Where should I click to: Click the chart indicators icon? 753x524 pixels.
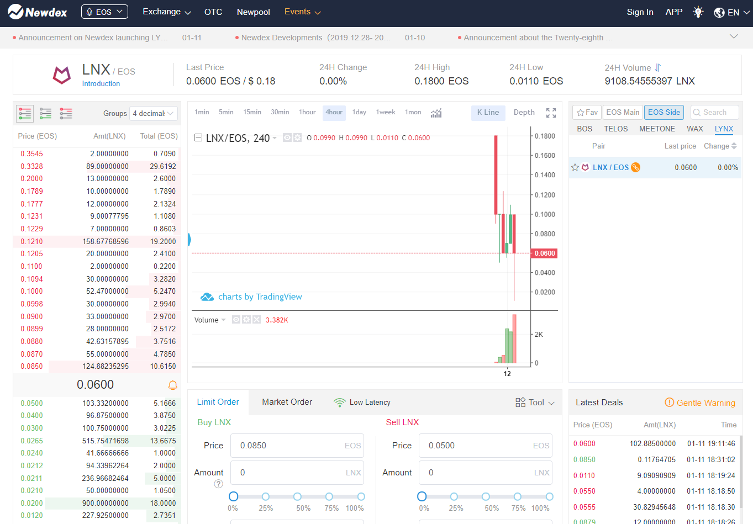coord(436,113)
